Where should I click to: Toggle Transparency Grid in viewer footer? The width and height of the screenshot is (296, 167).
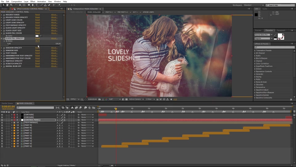click(x=126, y=99)
